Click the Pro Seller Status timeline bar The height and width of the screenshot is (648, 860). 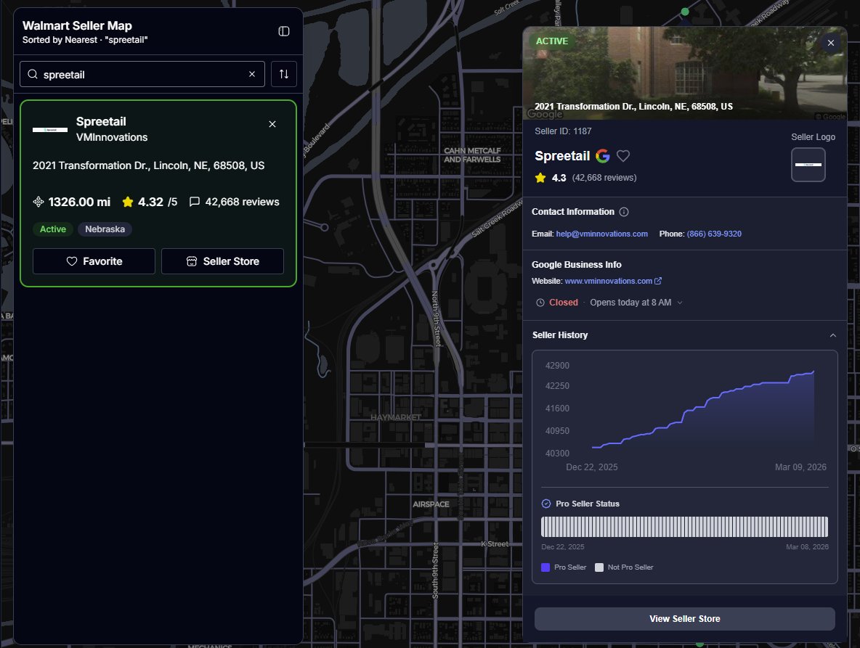click(x=684, y=527)
